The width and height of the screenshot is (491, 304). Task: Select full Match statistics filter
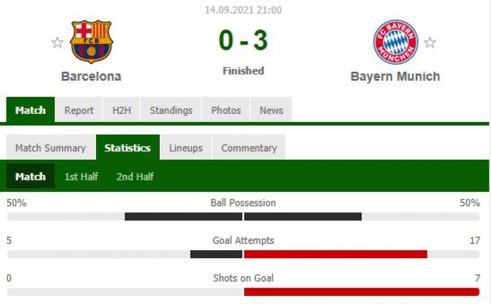[x=31, y=177]
